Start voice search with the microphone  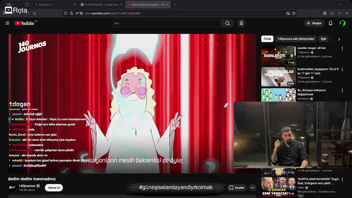(x=241, y=23)
